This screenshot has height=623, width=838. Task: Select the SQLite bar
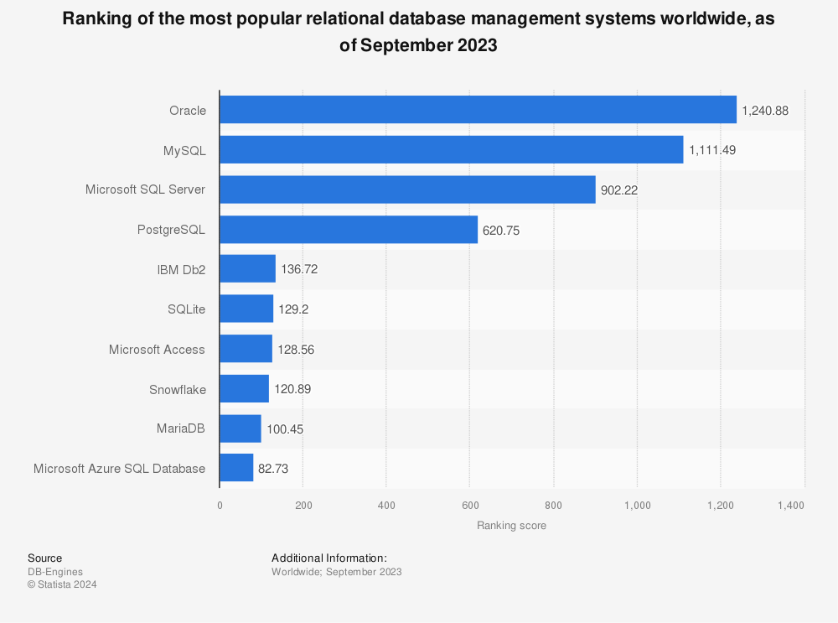[x=247, y=309]
